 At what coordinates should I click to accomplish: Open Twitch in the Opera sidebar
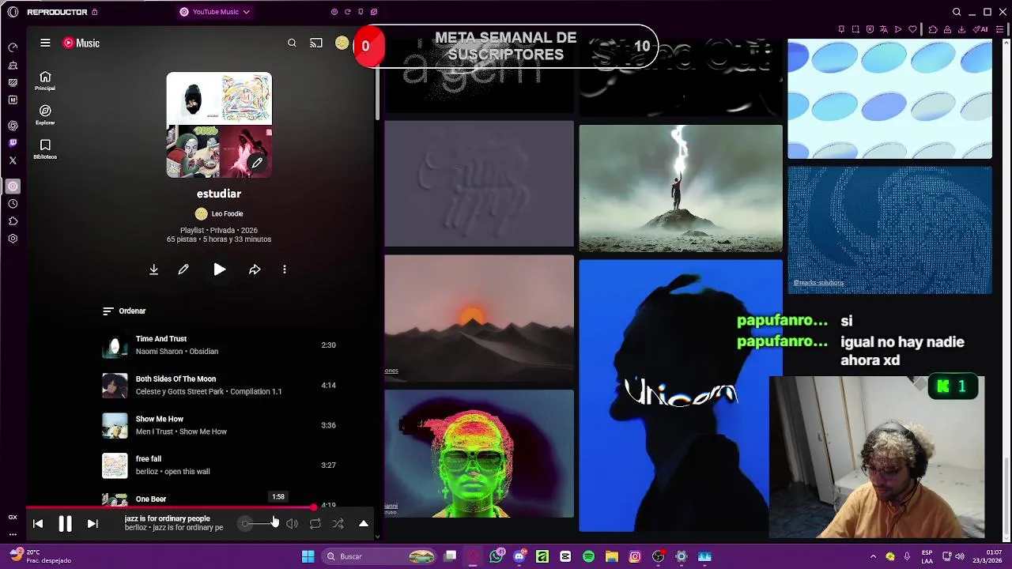[x=13, y=143]
